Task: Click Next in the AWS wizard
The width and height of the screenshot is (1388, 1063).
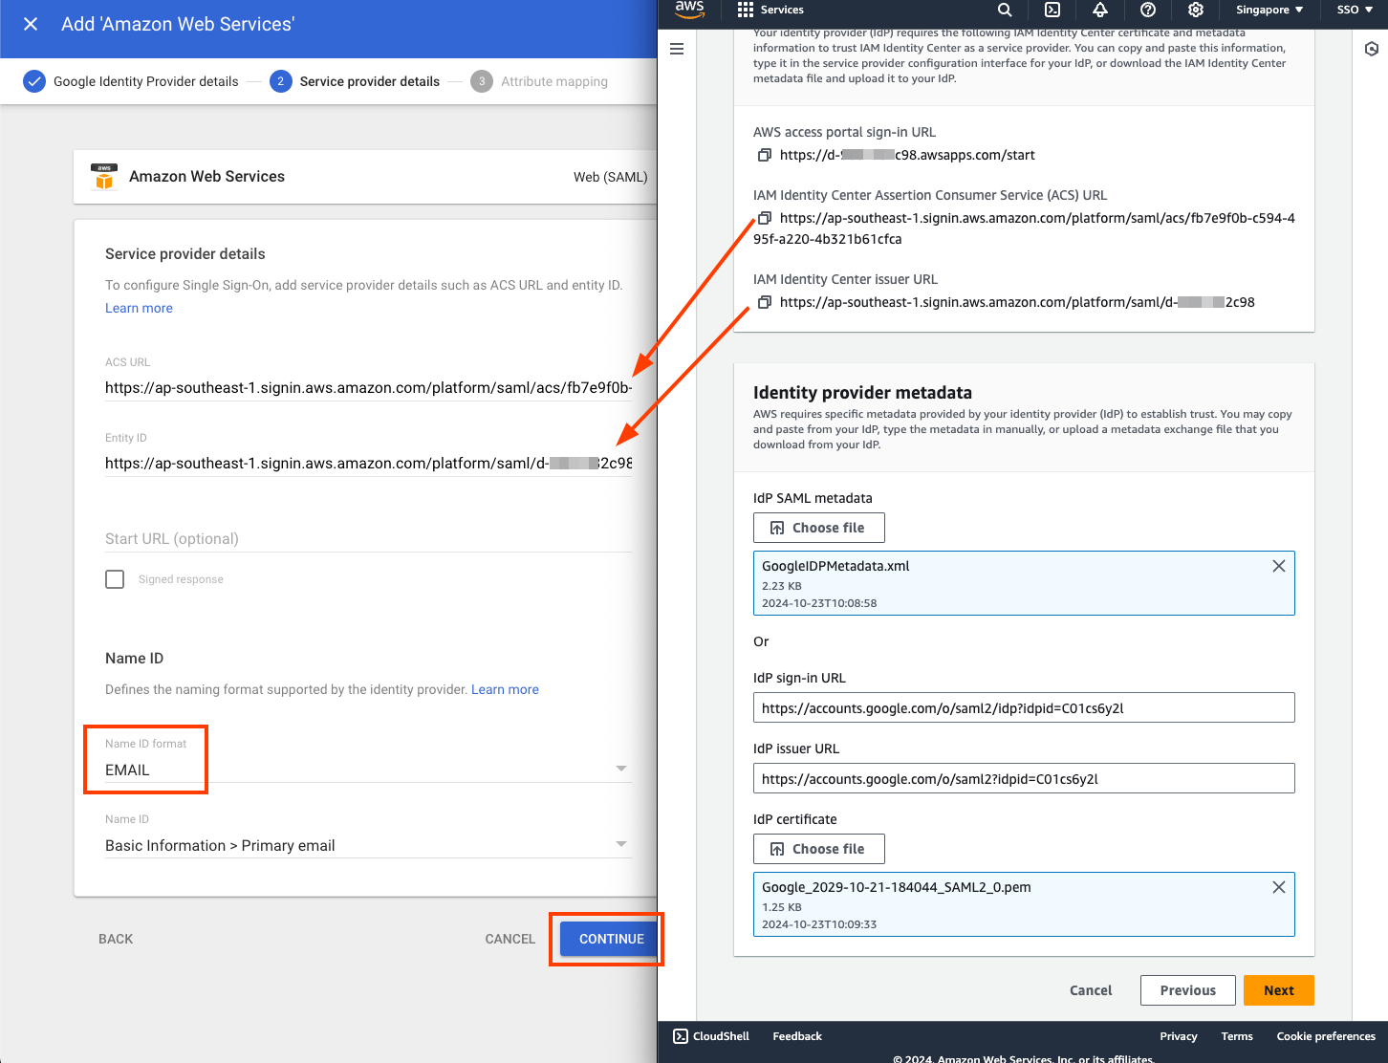Action: point(1278,990)
